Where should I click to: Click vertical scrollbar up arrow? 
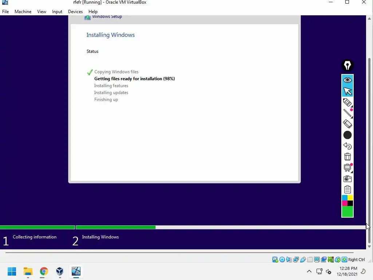click(x=369, y=18)
